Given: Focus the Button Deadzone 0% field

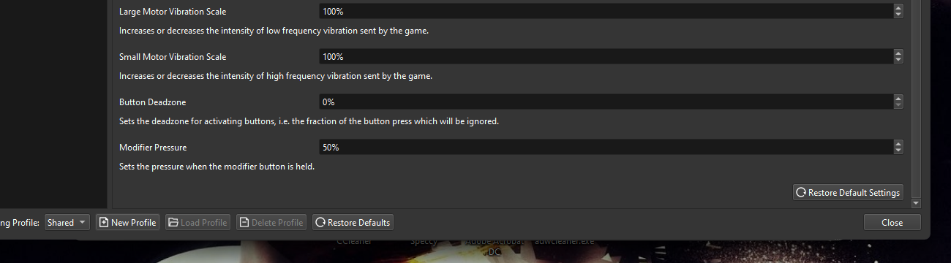Looking at the screenshot, I should click(x=606, y=102).
